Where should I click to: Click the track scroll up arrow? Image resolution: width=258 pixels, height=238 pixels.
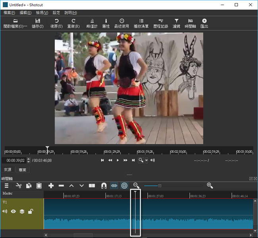255,201
